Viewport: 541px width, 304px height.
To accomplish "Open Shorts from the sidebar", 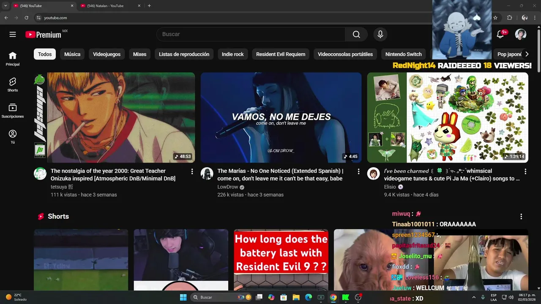I will (x=13, y=84).
